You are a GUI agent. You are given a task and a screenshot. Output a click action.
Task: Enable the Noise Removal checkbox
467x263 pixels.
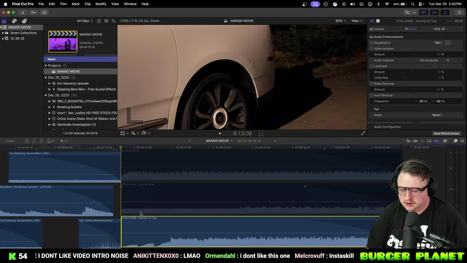371,84
